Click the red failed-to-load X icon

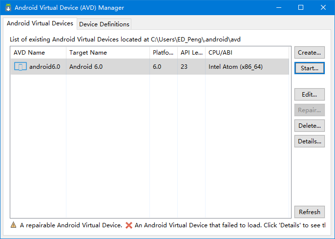[129, 225]
